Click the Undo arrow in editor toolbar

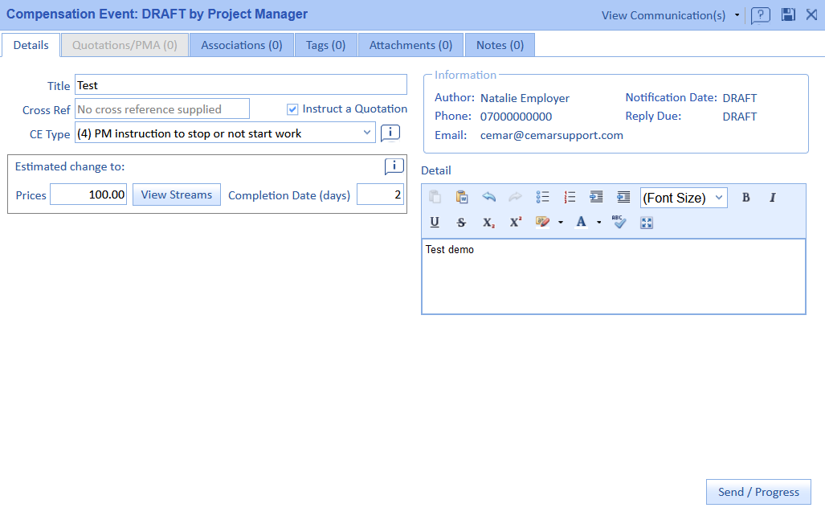(x=488, y=197)
